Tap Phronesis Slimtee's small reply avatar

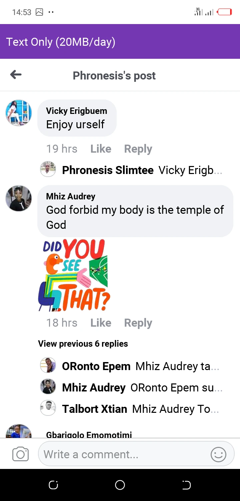point(48,170)
